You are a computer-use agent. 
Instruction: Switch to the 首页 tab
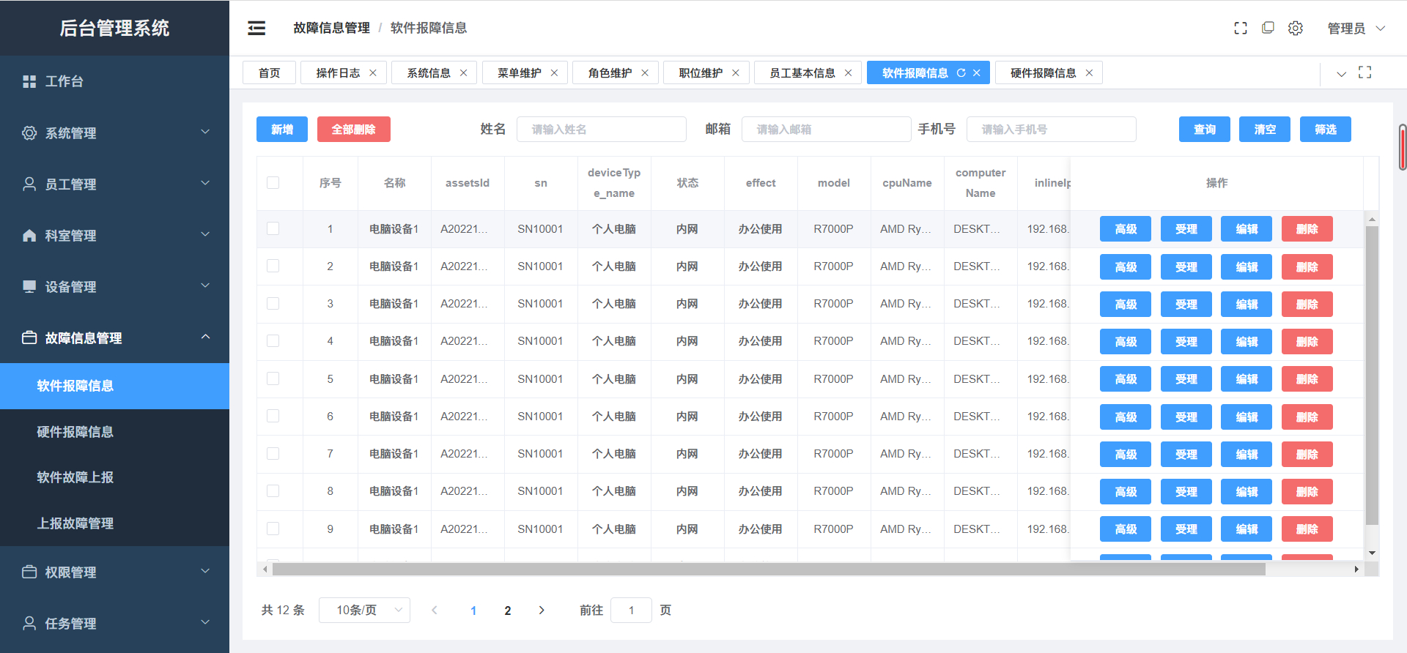269,72
